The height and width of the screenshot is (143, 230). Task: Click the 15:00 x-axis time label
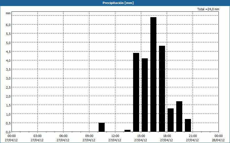(141, 136)
